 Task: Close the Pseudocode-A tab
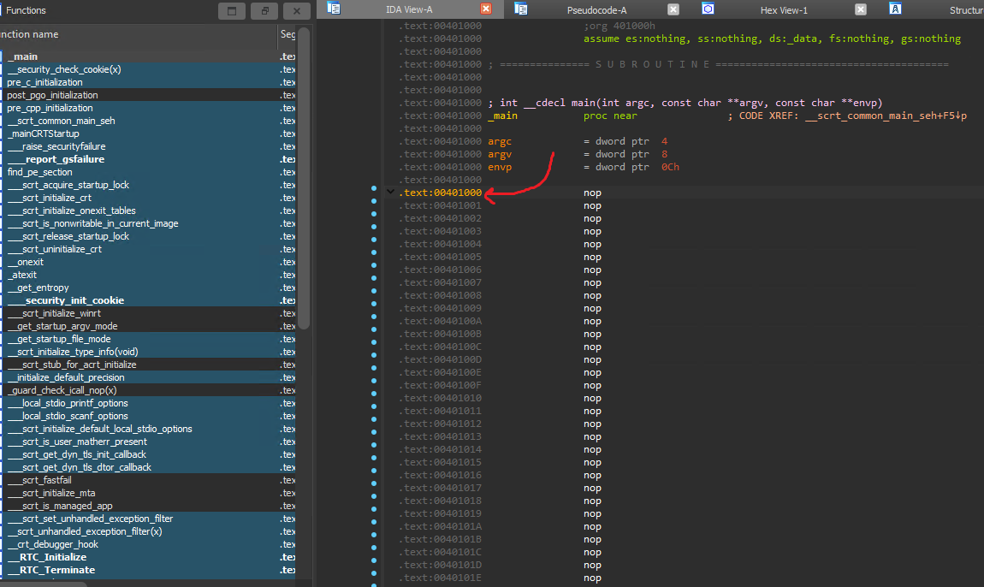(673, 9)
